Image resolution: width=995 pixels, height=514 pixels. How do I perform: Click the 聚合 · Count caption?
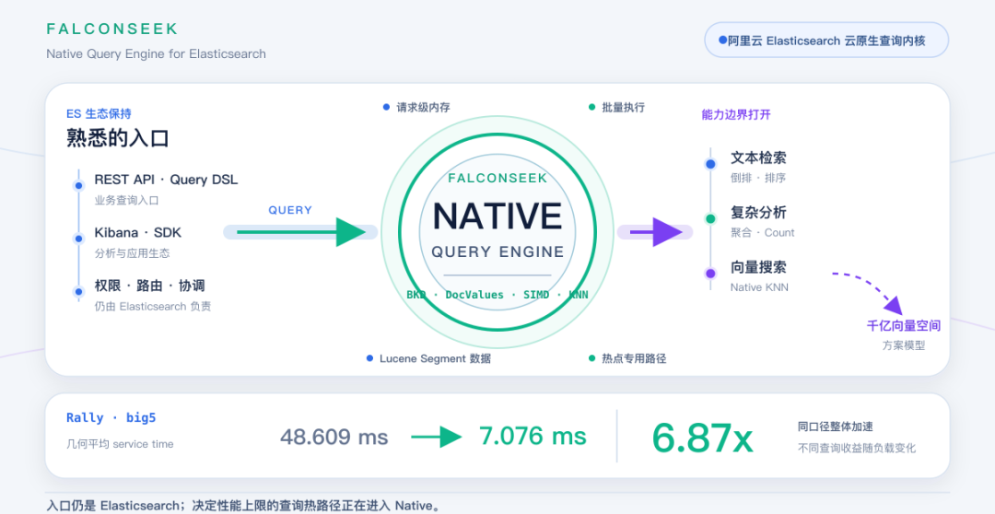762,233
